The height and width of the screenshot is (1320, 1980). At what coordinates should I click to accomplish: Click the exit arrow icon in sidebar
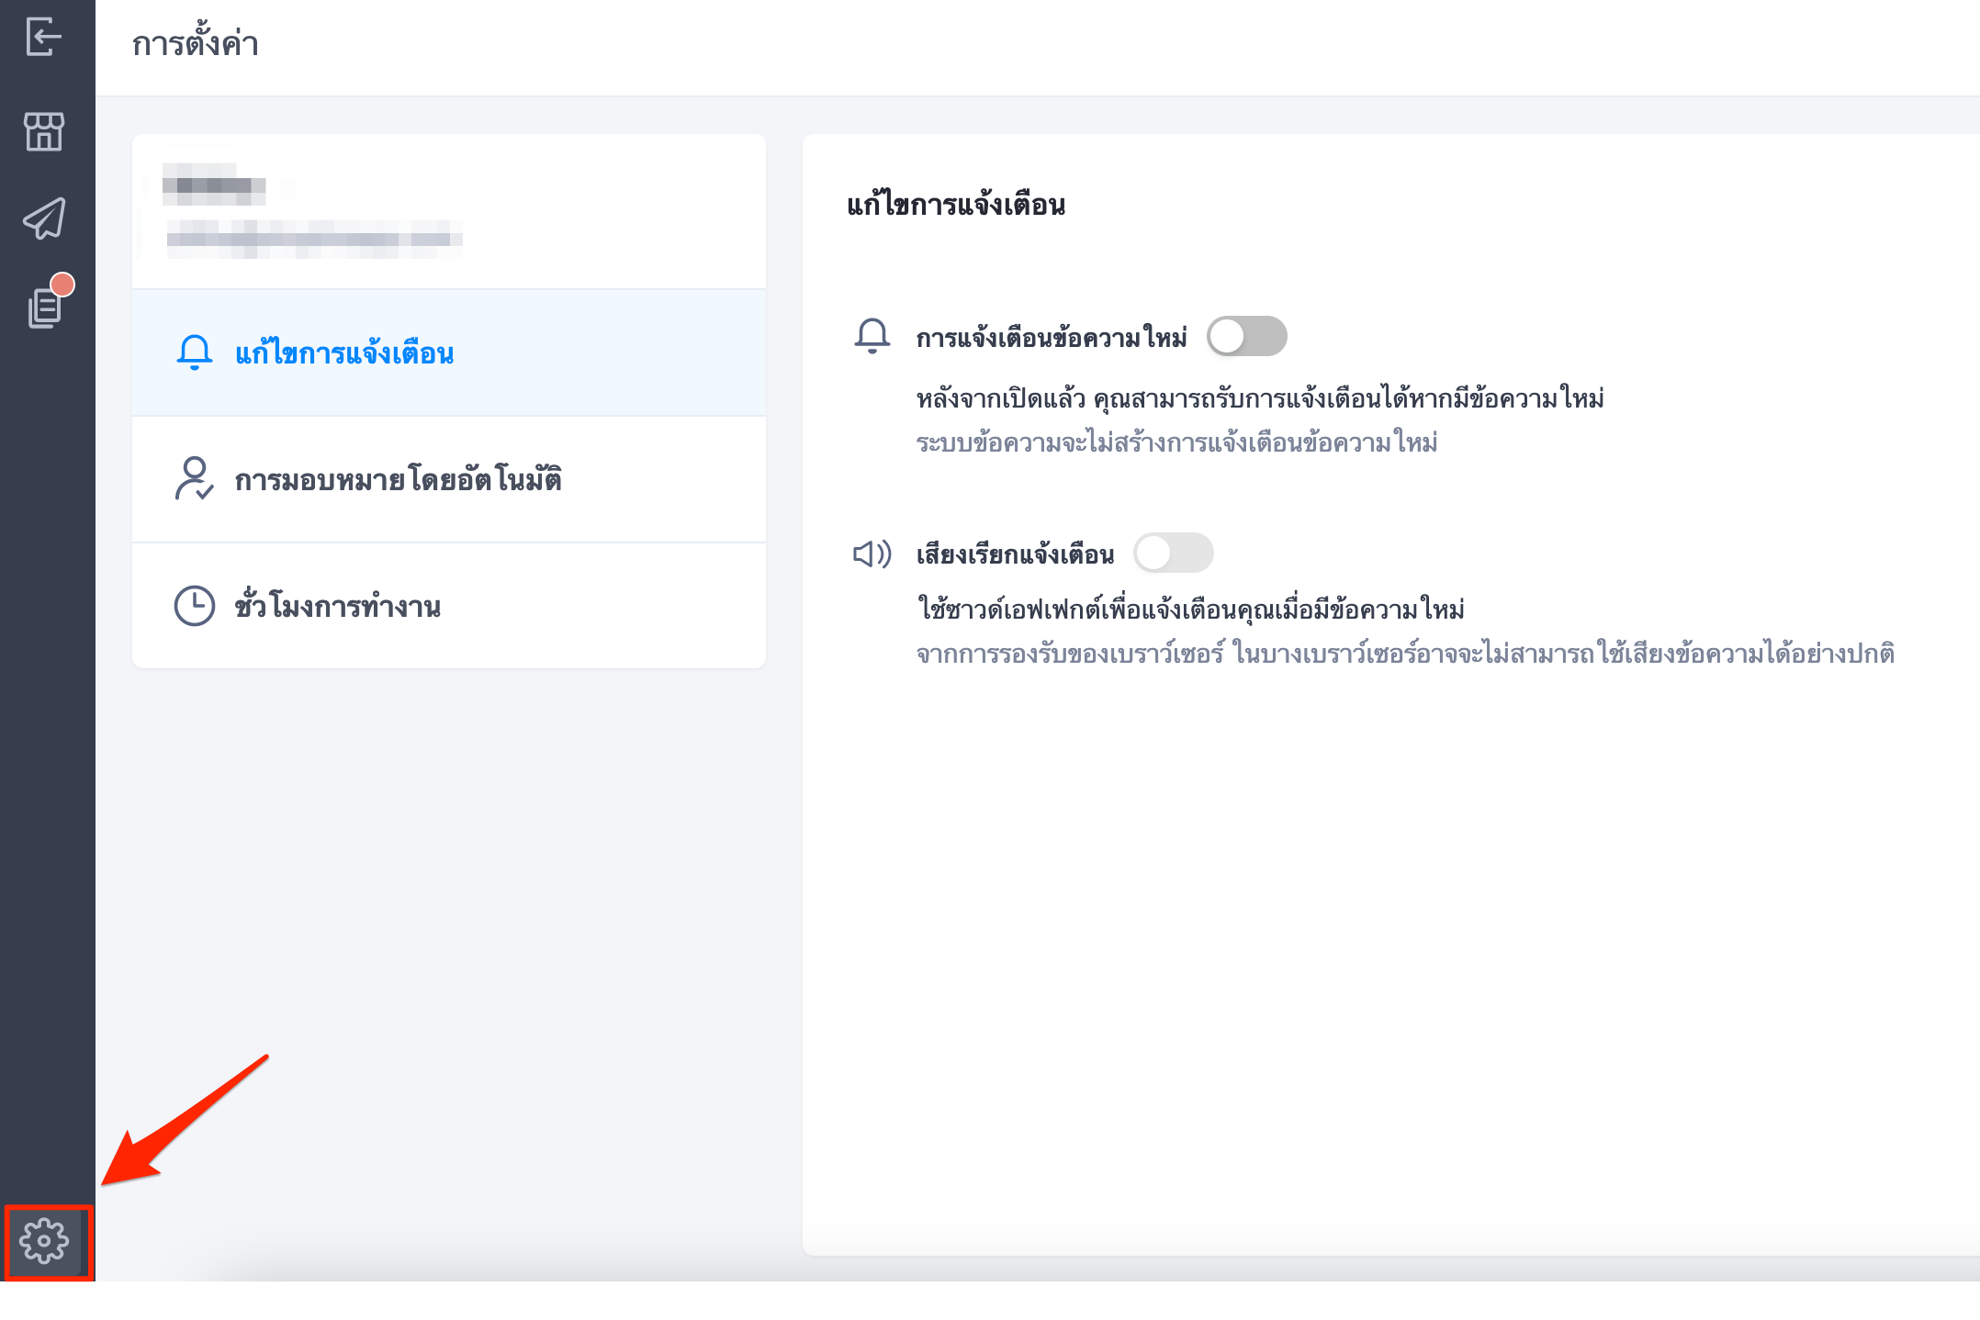(x=43, y=37)
